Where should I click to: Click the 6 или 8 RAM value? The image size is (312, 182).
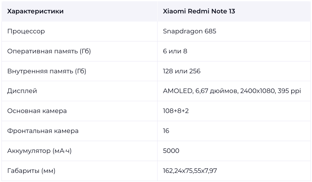[x=175, y=51]
